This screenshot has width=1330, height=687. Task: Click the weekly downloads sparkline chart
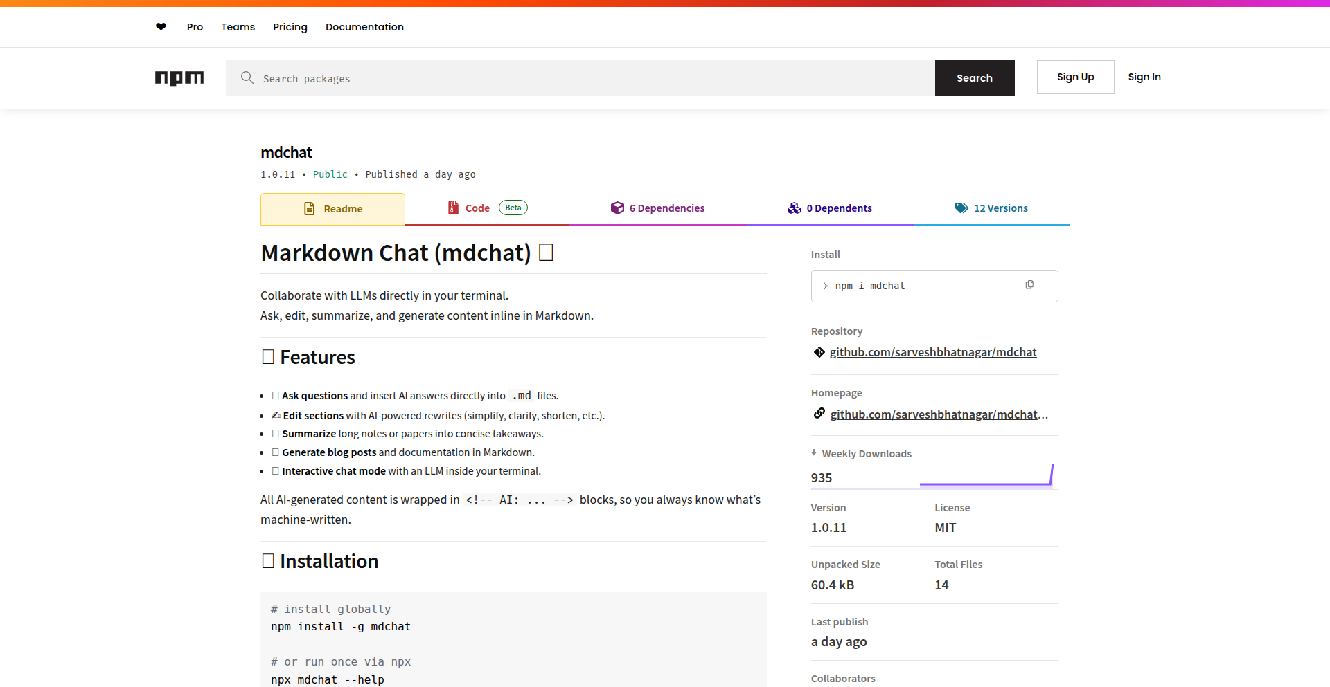986,475
